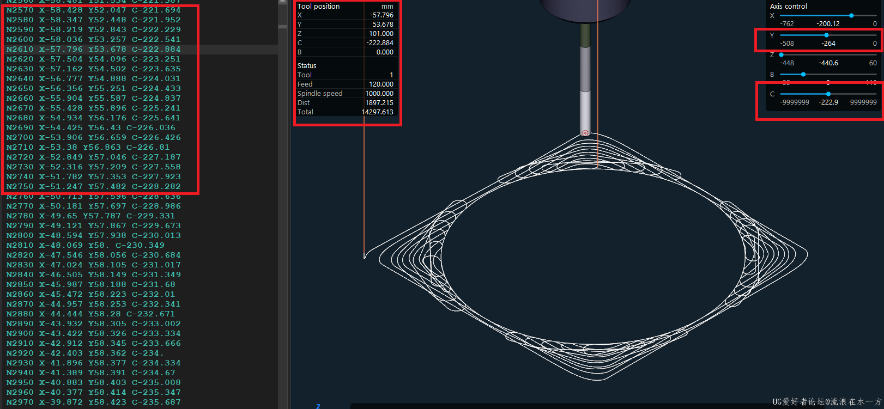Select code line N2940 X-41.389 Y58.391
The height and width of the screenshot is (409, 884).
pos(90,373)
